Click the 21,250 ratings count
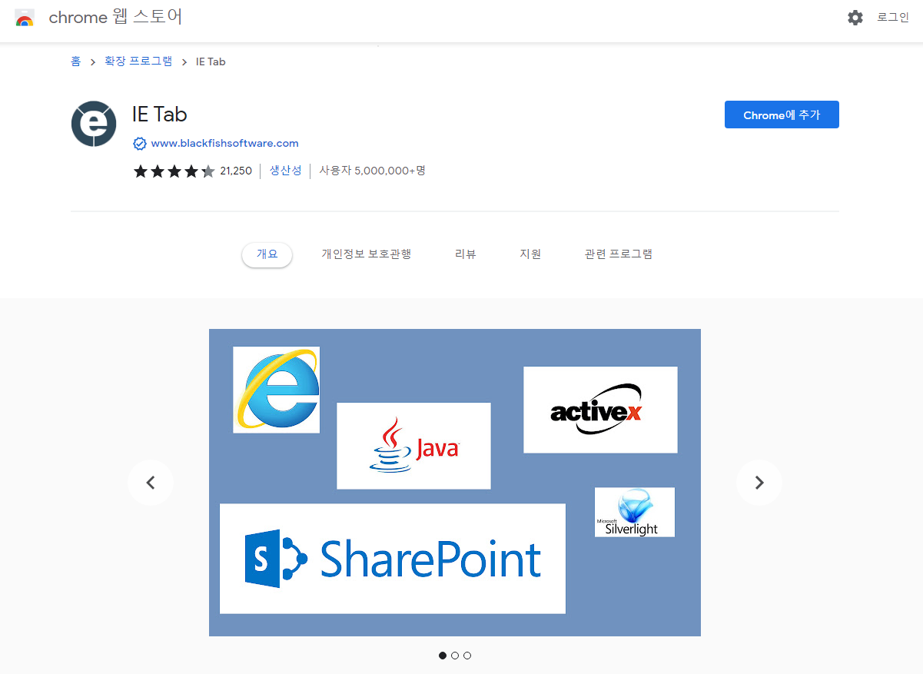 236,171
